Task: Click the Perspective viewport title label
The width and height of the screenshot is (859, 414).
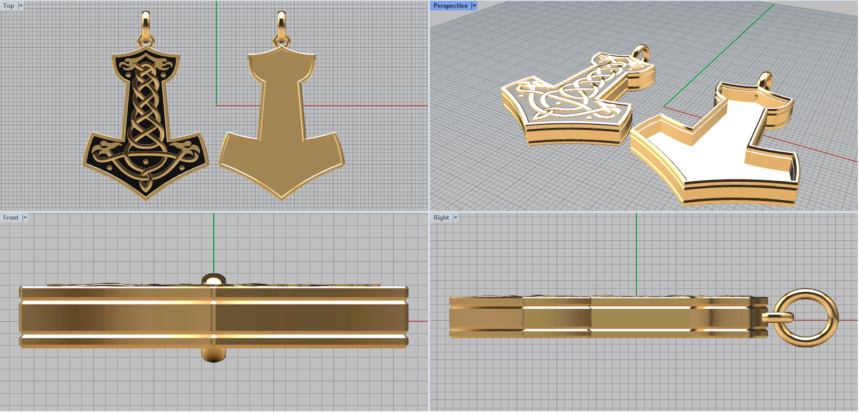Action: click(450, 6)
